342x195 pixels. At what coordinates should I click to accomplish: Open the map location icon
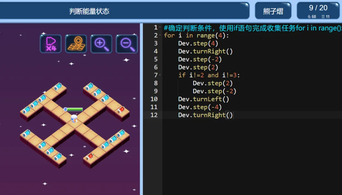coord(76,44)
